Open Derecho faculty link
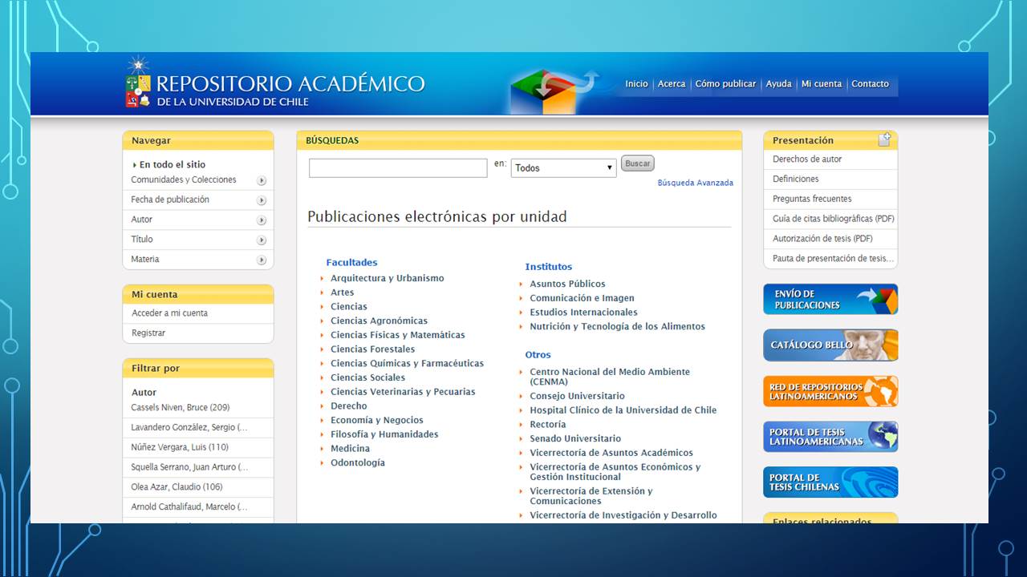The width and height of the screenshot is (1027, 577). coord(348,406)
